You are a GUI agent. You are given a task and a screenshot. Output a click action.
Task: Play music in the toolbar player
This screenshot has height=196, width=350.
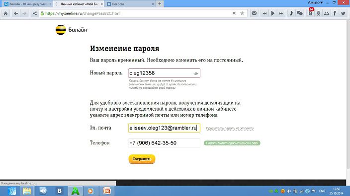tap(272, 13)
